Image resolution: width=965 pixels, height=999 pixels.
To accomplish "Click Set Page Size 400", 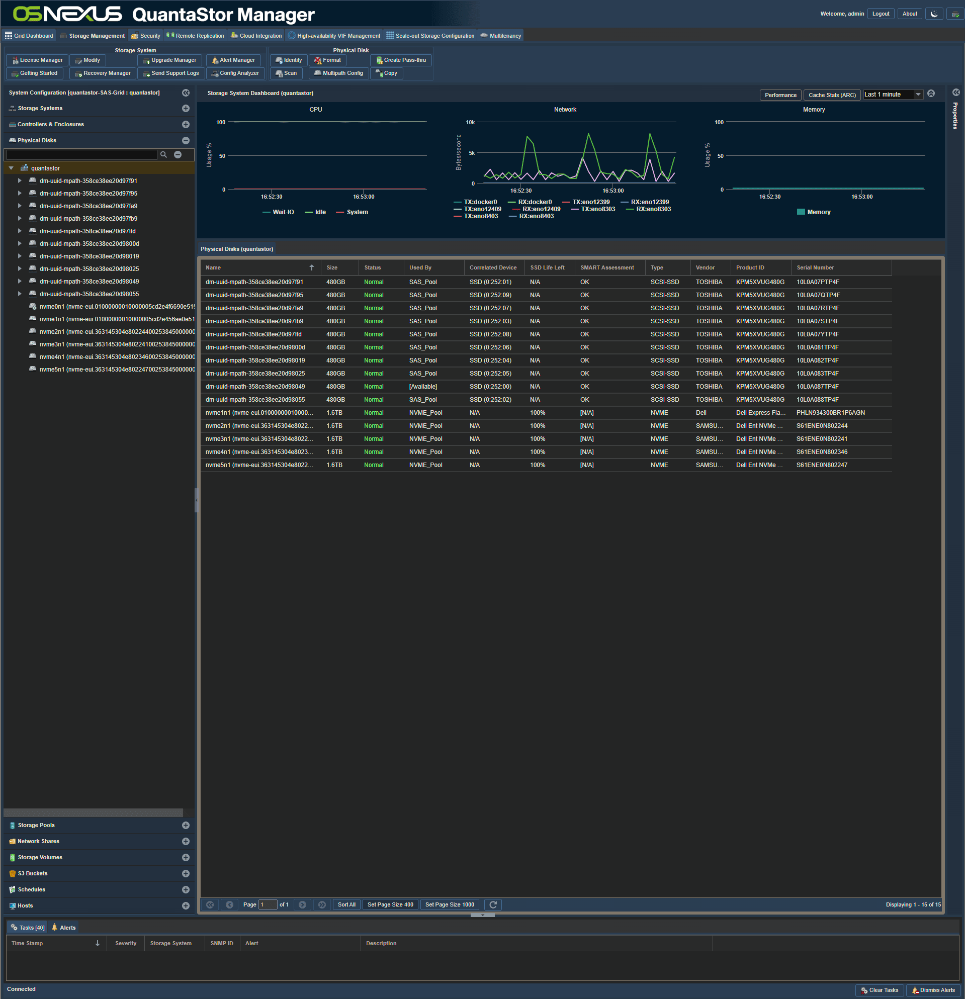I will pos(391,904).
